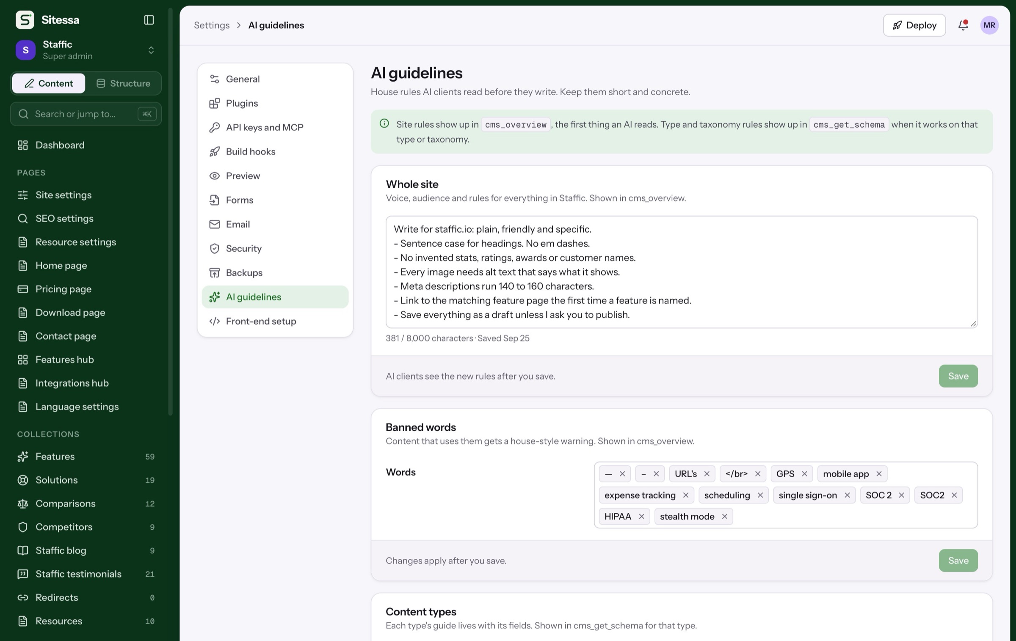Remove the stealth mode tag
This screenshot has height=641, width=1016.
point(724,517)
